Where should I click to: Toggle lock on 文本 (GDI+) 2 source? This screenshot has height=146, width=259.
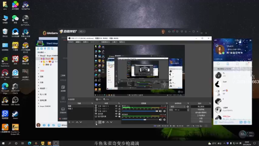point(119,109)
